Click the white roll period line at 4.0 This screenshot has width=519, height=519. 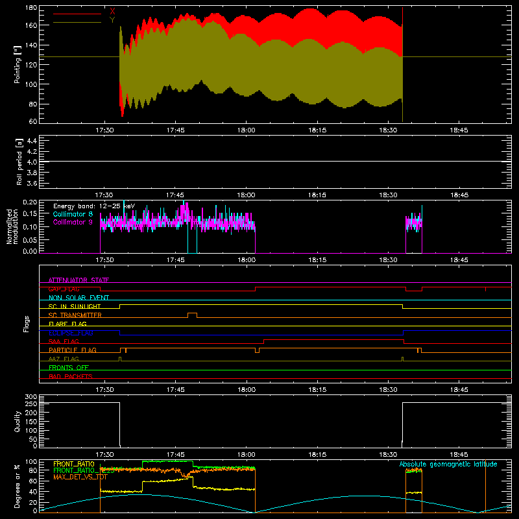tap(275, 162)
